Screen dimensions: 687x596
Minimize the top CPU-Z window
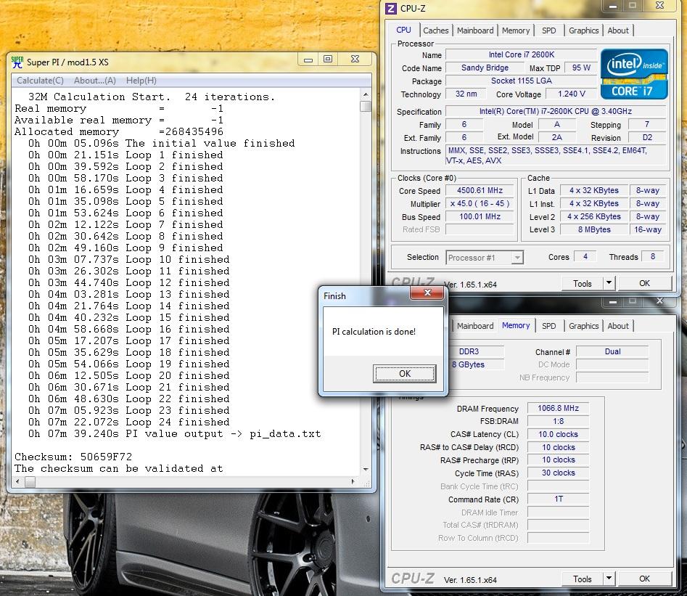click(613, 6)
